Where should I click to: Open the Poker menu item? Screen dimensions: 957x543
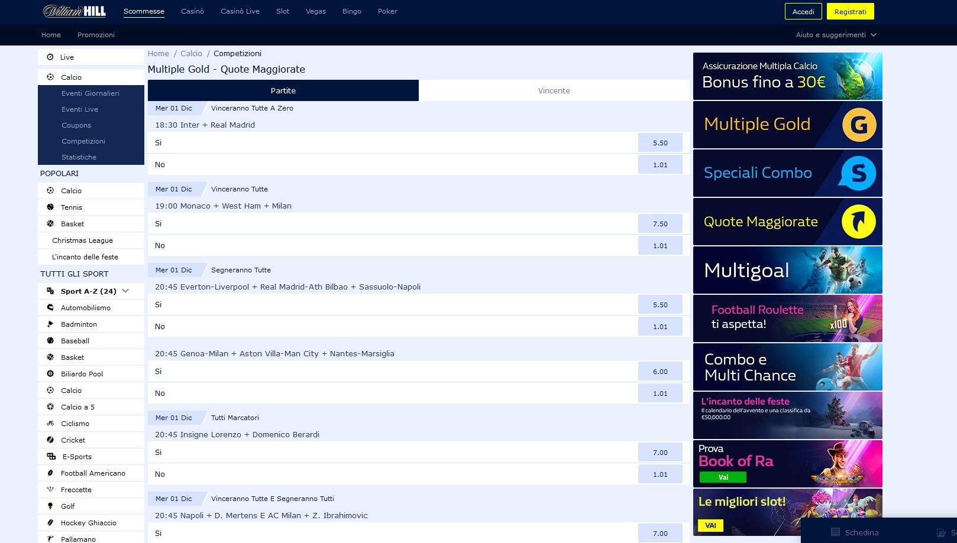click(387, 11)
